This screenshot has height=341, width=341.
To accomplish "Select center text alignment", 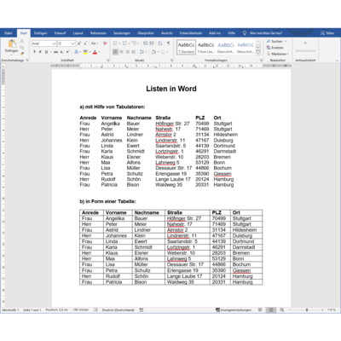I will 121,52.
